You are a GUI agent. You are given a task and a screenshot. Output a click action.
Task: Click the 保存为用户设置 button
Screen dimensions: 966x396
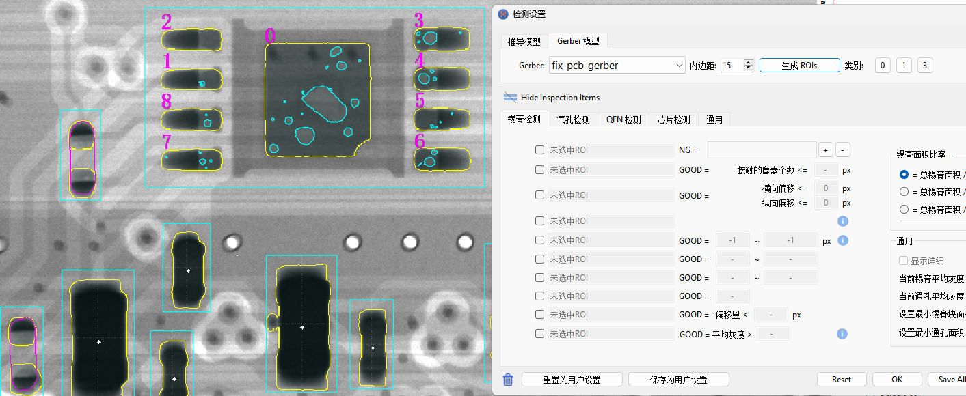tap(678, 380)
